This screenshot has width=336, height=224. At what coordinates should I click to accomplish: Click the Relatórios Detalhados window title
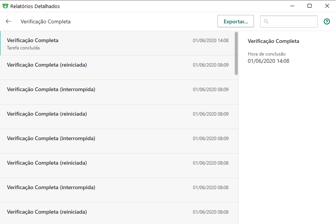pos(35,6)
